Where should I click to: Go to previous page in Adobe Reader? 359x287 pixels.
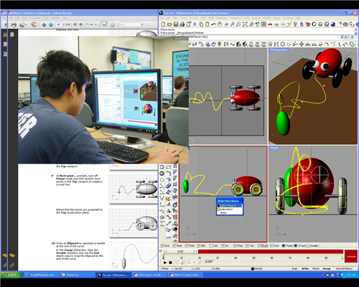click(44, 24)
